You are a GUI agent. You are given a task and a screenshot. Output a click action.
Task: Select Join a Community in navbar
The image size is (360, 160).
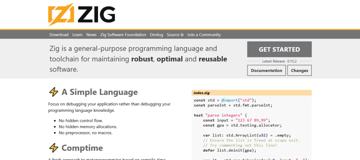[x=204, y=35]
